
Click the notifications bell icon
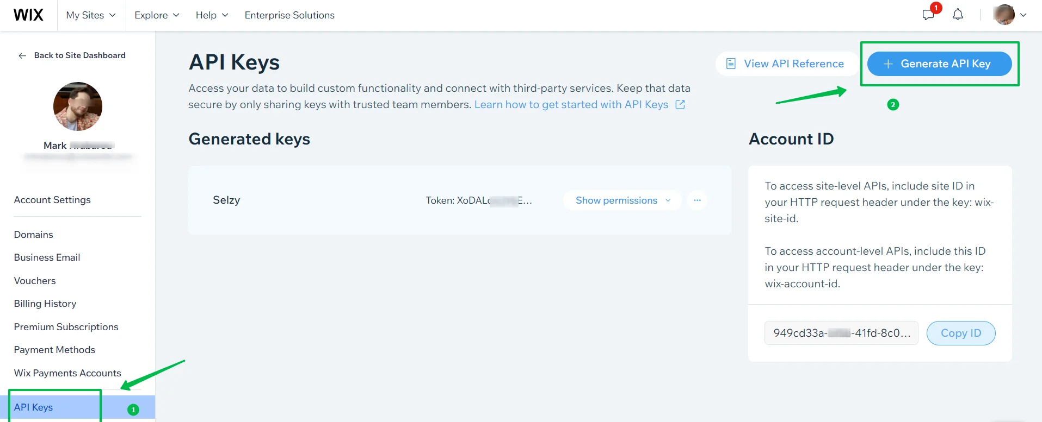(958, 15)
